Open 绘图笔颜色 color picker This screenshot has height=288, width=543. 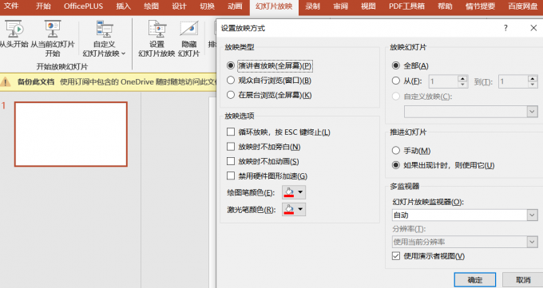[294, 192]
